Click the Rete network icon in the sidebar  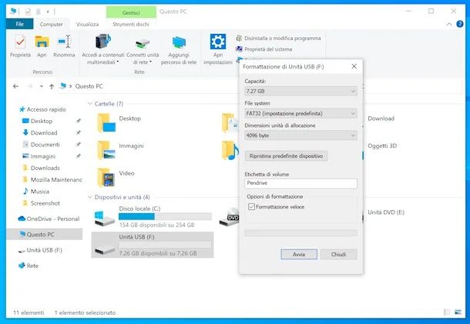click(22, 266)
